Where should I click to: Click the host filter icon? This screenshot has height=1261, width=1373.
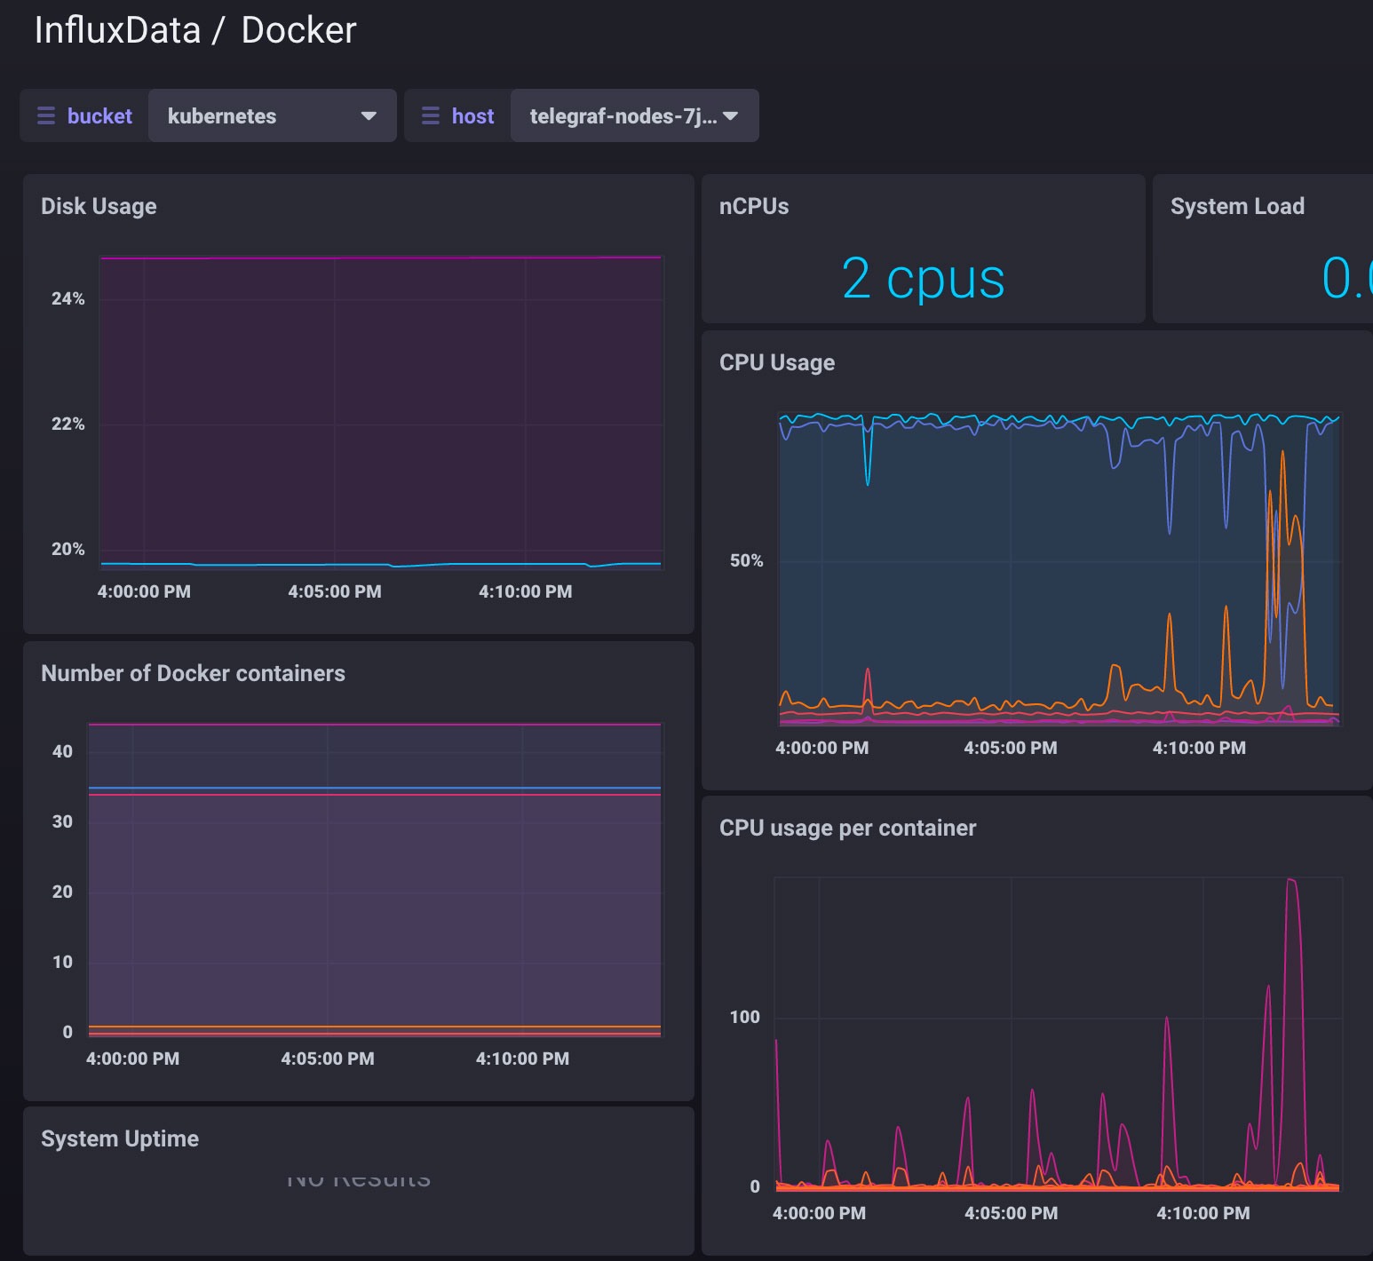pos(432,115)
